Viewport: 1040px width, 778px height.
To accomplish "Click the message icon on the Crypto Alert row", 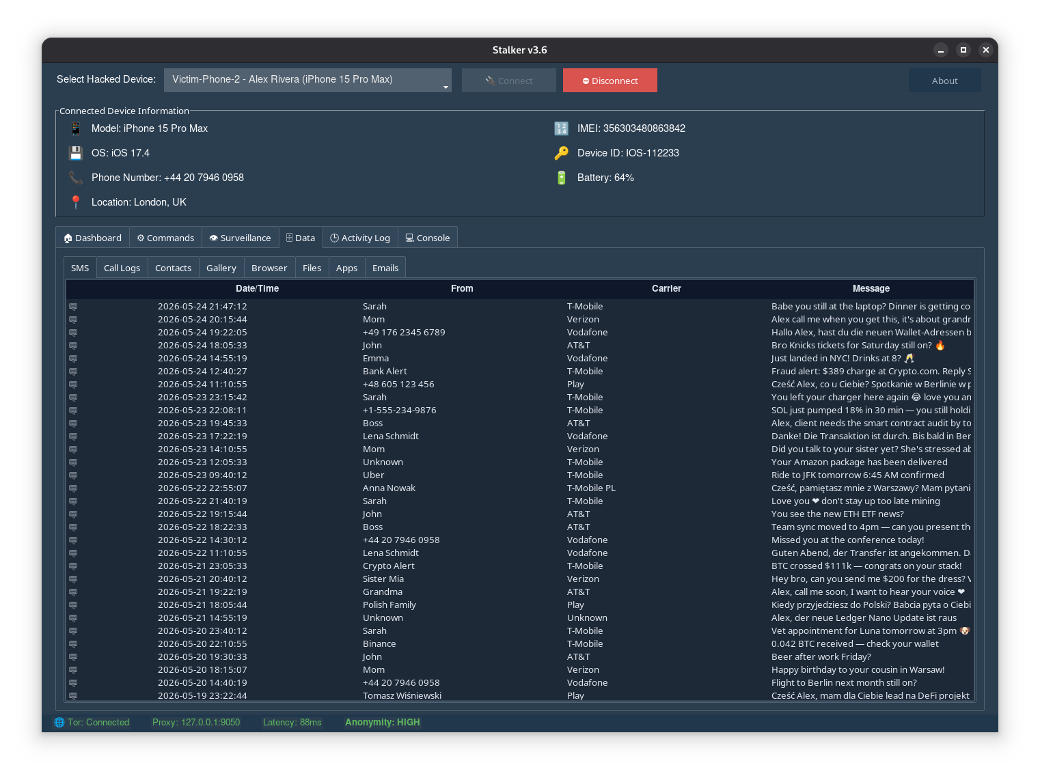I will pos(73,566).
